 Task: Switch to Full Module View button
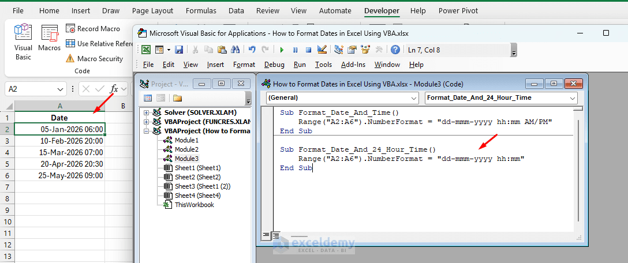coord(275,235)
